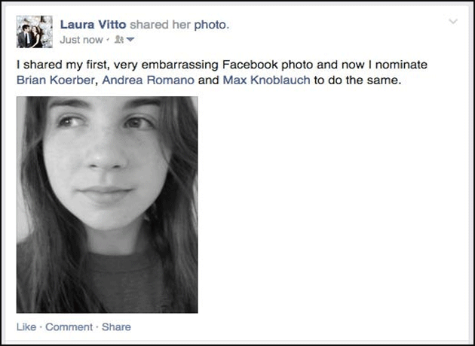The height and width of the screenshot is (346, 475).
Task: Expand the post options chevron at top right
Action: (452, 22)
